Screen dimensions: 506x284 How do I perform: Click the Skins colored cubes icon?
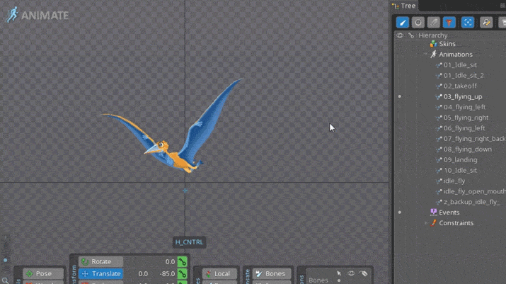(433, 44)
